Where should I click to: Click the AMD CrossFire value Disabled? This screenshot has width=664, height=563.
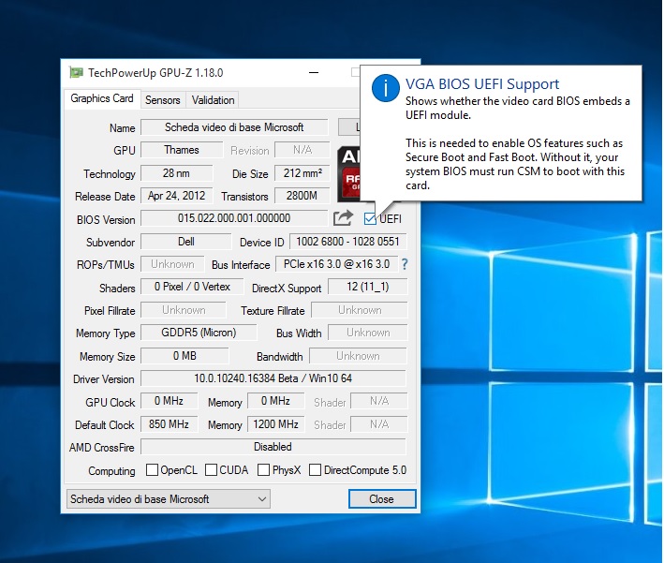click(273, 447)
